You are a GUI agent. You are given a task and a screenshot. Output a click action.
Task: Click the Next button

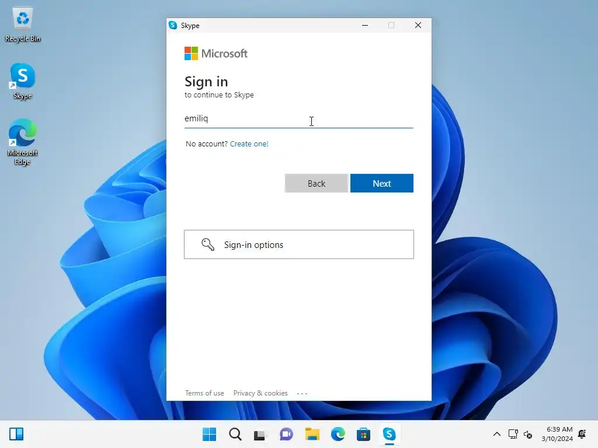click(x=382, y=183)
